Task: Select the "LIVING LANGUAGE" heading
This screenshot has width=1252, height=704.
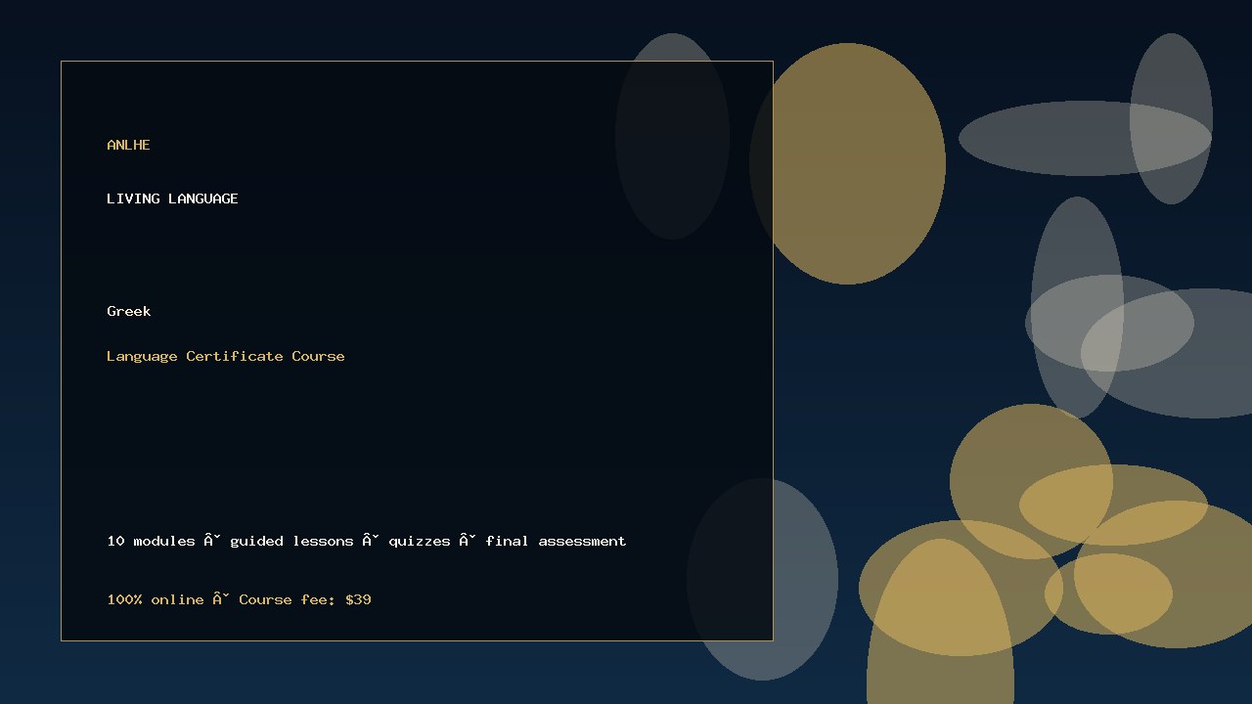Action: tap(172, 198)
